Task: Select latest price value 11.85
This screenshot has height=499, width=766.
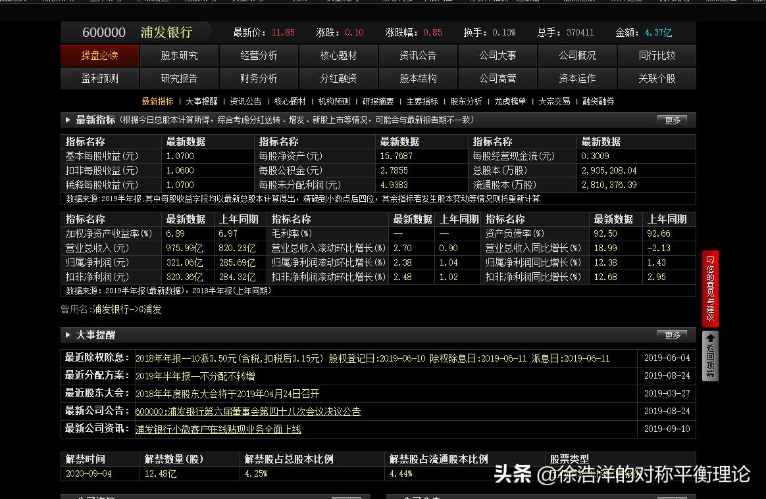Action: coord(284,33)
